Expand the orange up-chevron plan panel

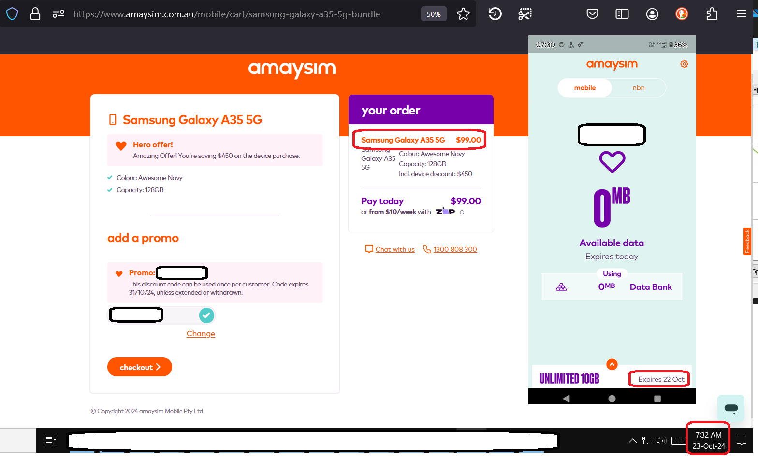pyautogui.click(x=612, y=364)
